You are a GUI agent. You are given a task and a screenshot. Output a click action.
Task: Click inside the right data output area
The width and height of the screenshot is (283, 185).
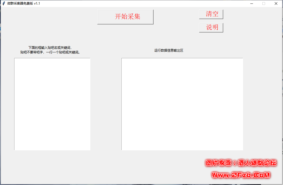coord(182,104)
